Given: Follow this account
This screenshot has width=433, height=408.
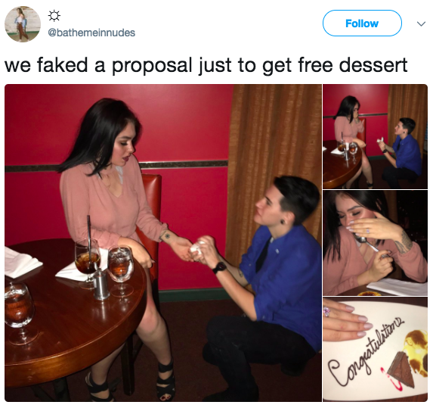Looking at the screenshot, I should [x=362, y=23].
